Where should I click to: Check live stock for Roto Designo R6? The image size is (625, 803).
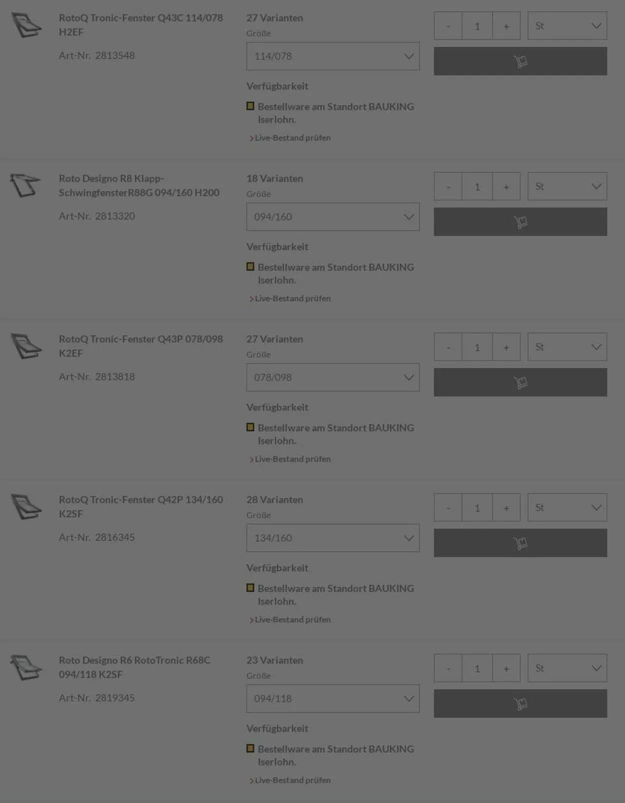[292, 780]
